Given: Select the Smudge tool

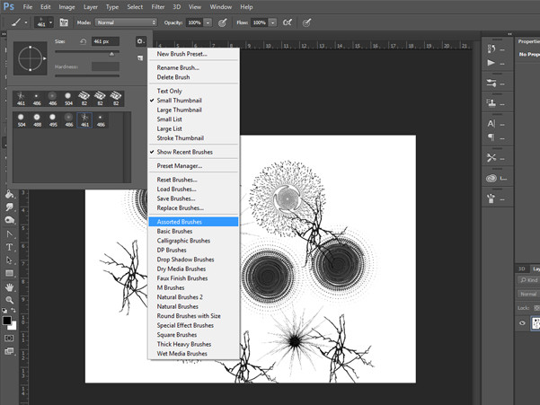Looking at the screenshot, I should (x=9, y=207).
